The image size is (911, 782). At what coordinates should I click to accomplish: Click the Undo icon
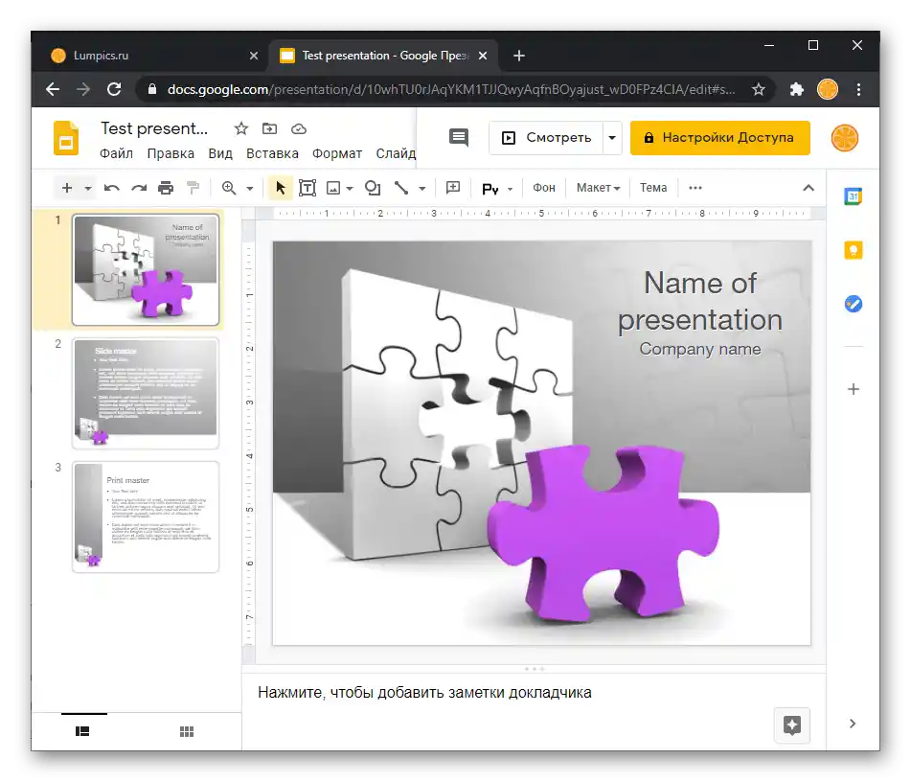click(x=111, y=187)
